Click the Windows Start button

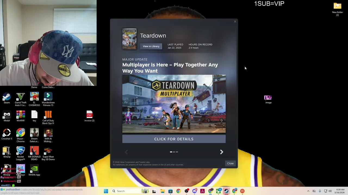click(106, 191)
